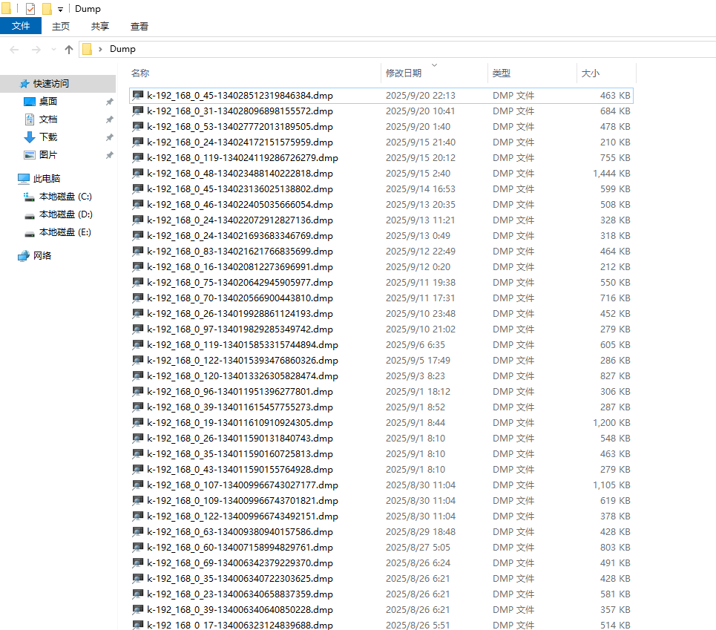Click the 下载 downloads arrow icon
This screenshot has height=630, width=716.
click(30, 137)
